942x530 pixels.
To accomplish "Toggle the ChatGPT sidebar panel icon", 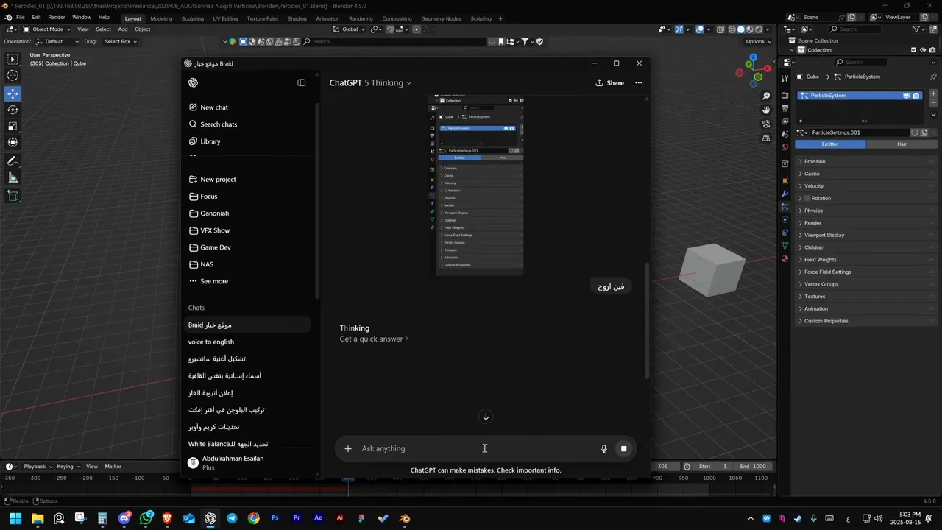I will [x=301, y=82].
